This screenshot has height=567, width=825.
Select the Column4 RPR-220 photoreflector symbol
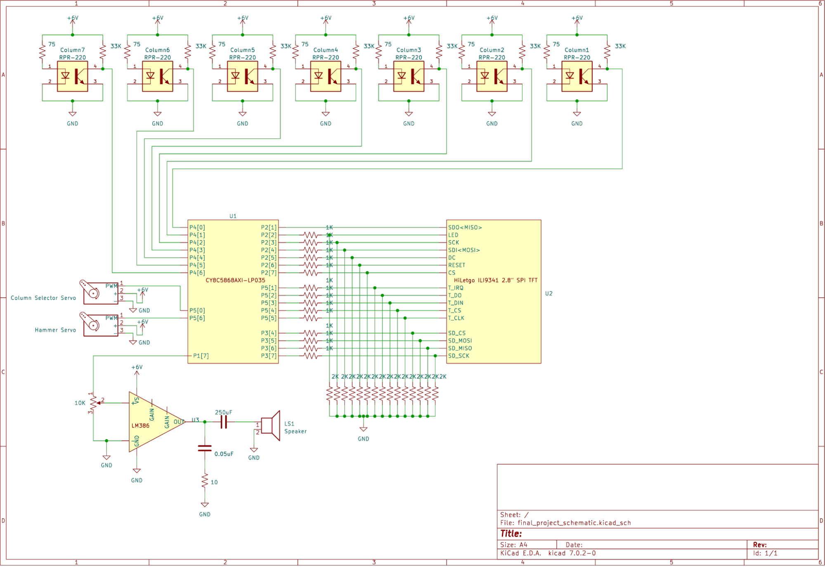coord(326,76)
